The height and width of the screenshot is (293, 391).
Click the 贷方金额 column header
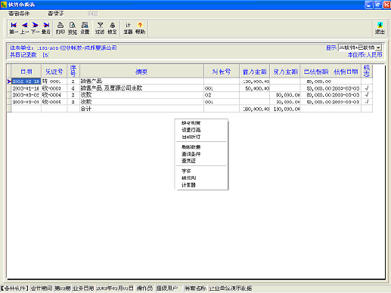[286, 72]
